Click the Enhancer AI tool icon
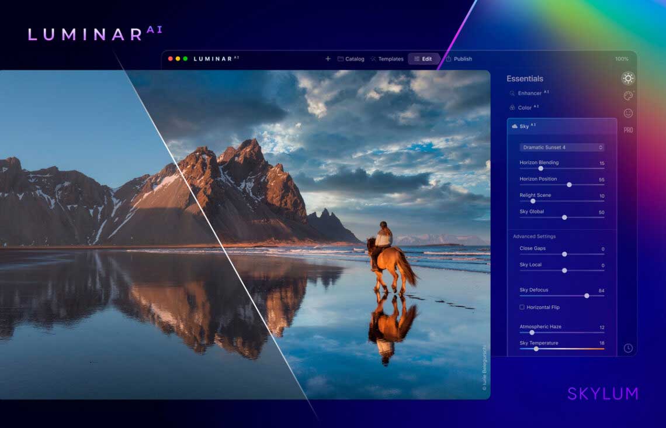Viewport: 666px width, 428px height. [512, 93]
